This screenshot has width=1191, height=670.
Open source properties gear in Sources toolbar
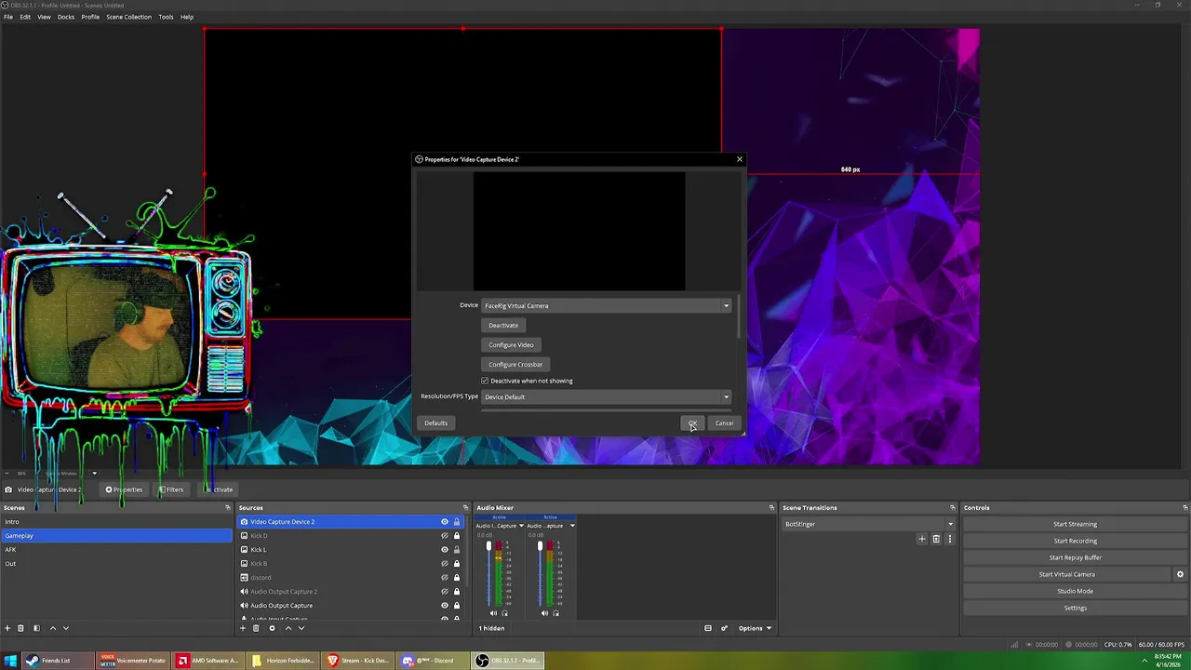pos(272,628)
